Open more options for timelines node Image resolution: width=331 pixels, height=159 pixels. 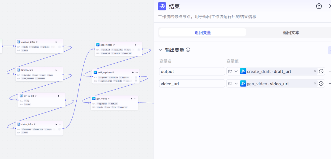pyautogui.click(x=60, y=70)
